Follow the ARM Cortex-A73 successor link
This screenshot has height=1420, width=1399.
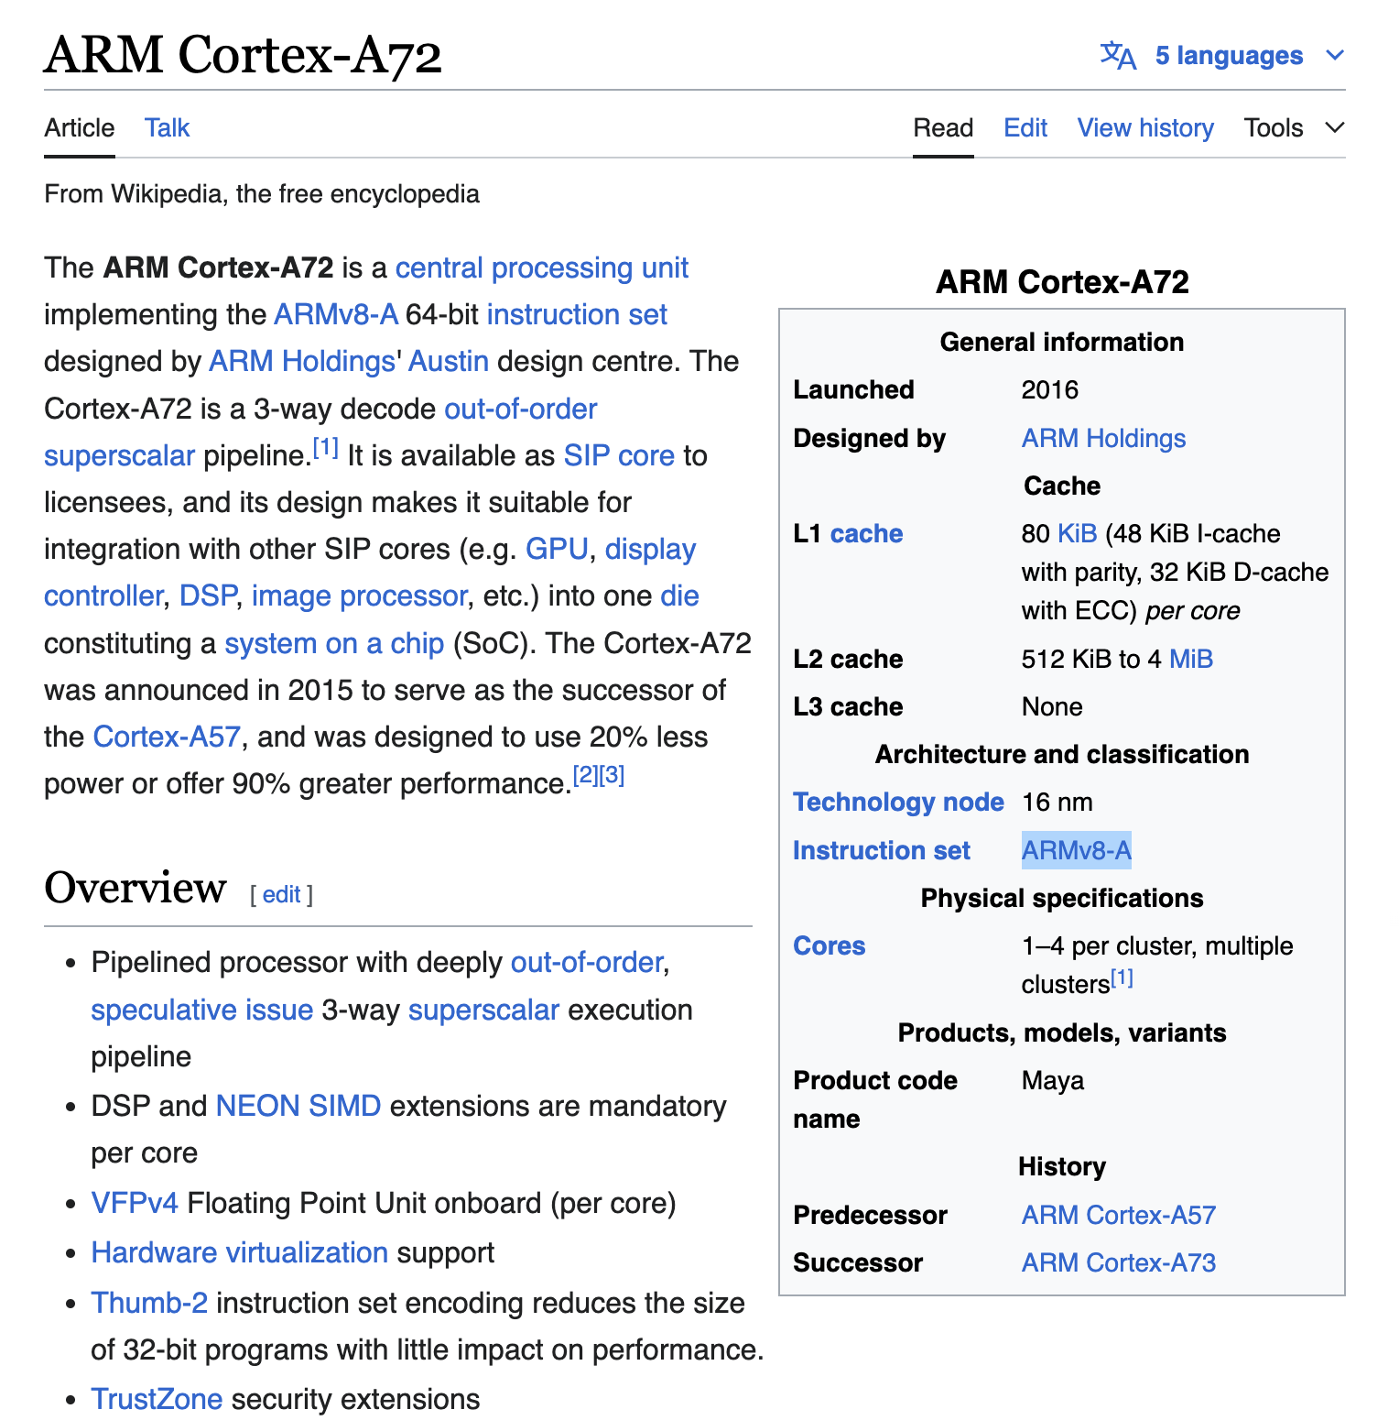point(1118,1262)
